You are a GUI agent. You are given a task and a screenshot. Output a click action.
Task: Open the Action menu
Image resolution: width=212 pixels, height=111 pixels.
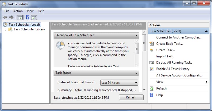[18, 11]
